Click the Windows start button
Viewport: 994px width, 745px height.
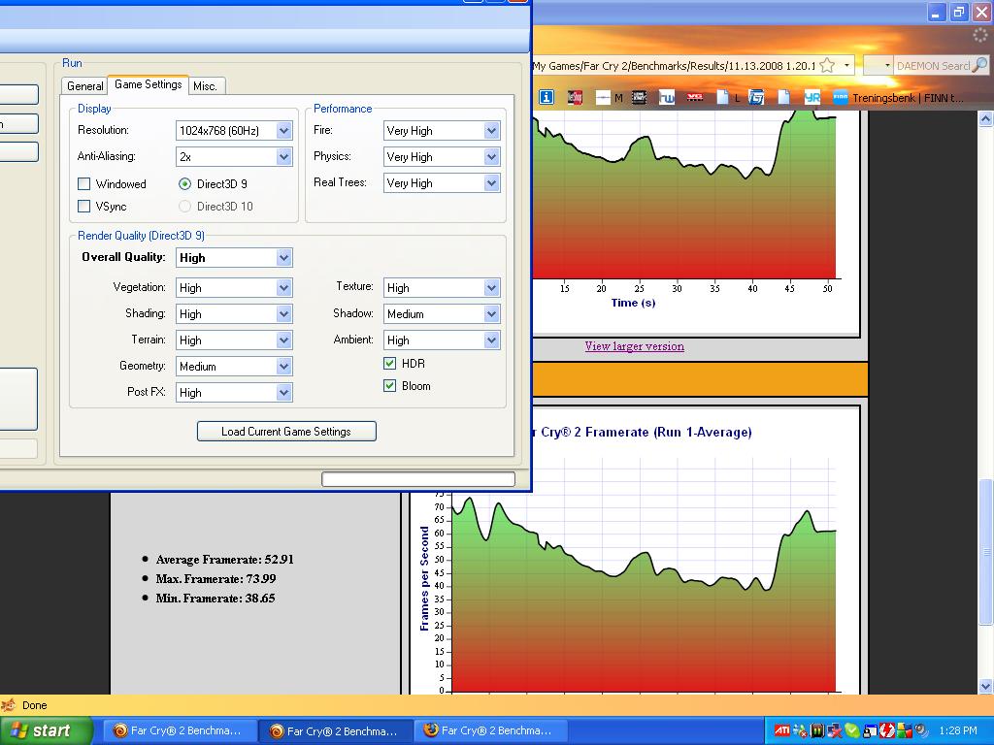click(47, 730)
